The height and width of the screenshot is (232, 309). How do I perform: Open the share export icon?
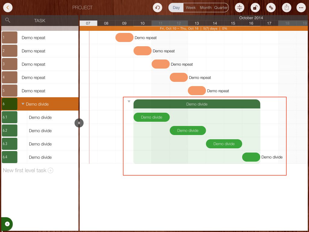tap(287, 8)
